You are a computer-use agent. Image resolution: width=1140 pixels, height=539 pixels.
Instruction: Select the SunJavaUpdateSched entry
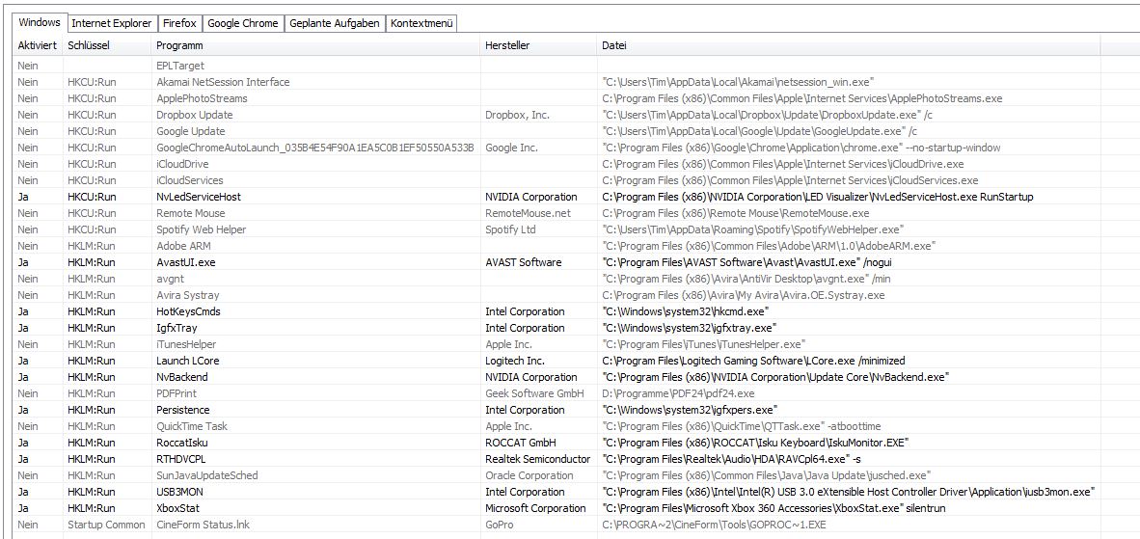point(207,475)
